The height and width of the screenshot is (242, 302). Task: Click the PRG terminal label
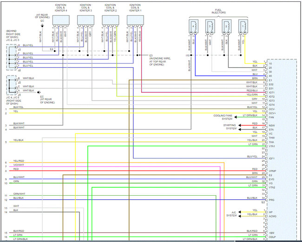coord(271,200)
